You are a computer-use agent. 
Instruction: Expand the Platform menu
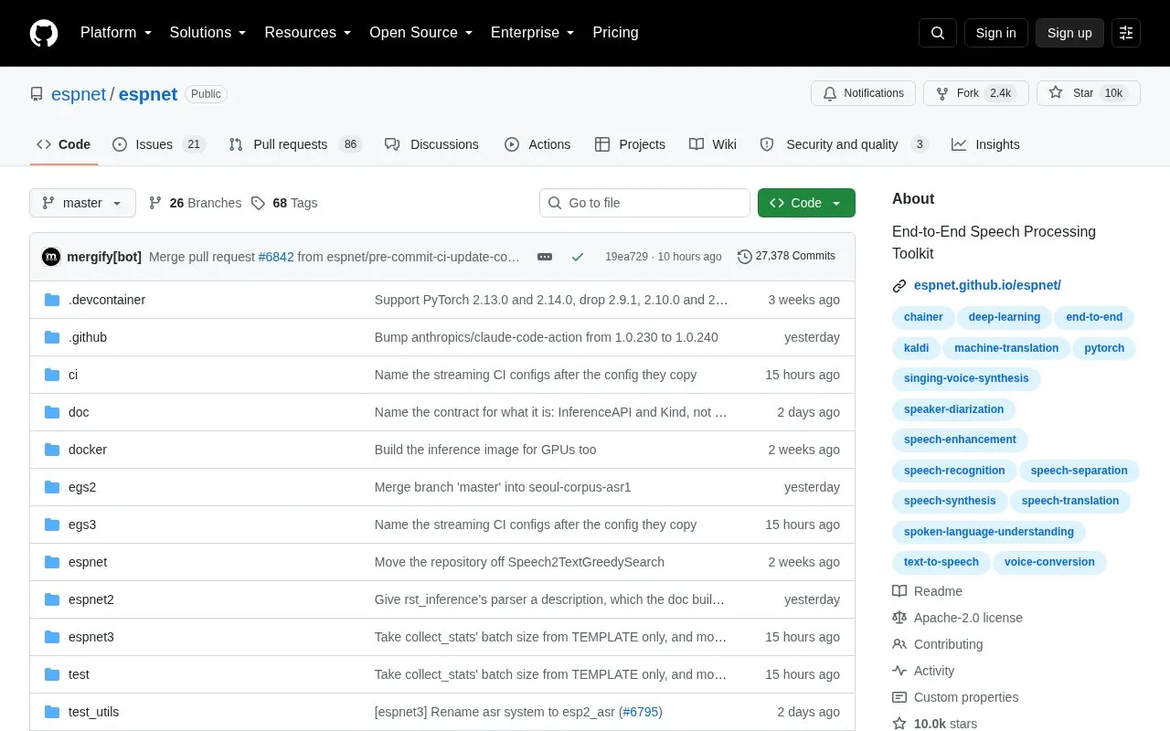pos(116,33)
